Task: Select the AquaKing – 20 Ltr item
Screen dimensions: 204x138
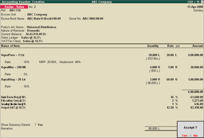Action: click(x=13, y=79)
